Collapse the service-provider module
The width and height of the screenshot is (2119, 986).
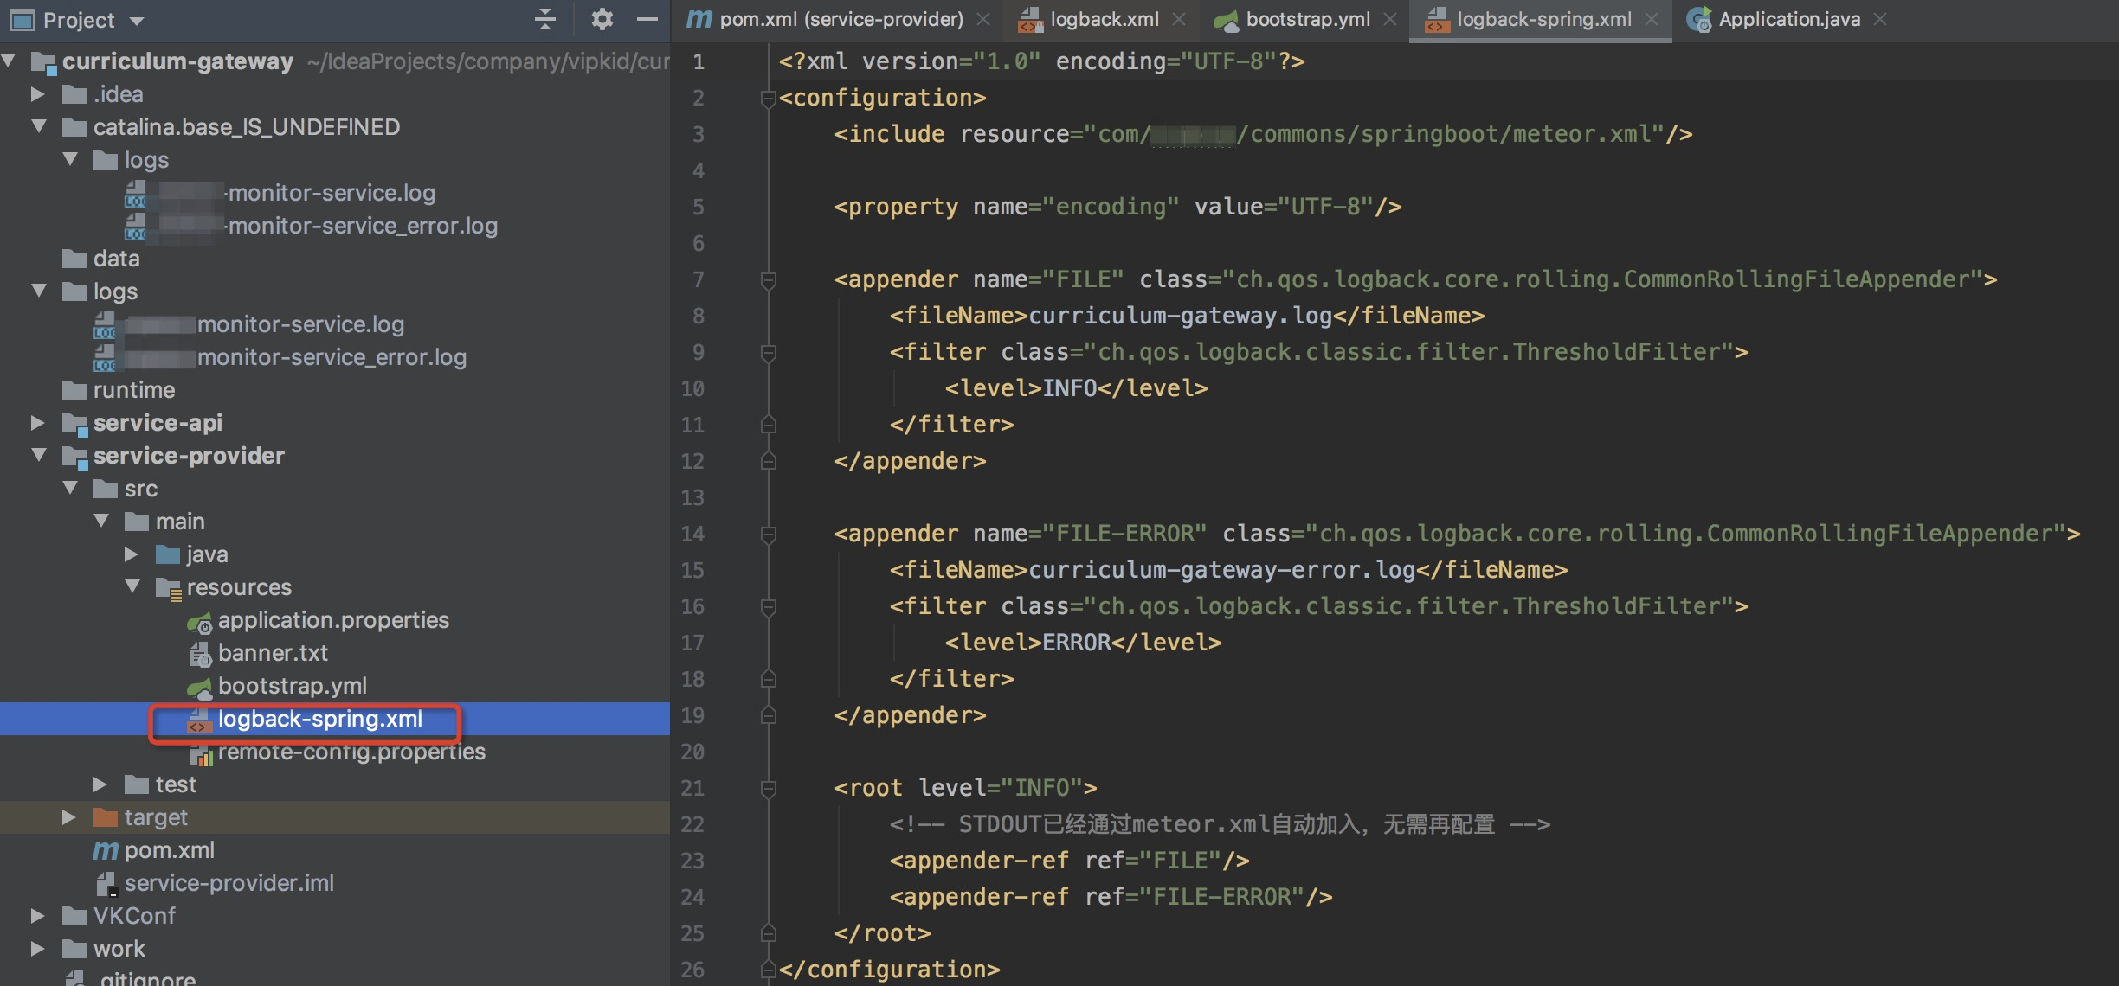(39, 455)
